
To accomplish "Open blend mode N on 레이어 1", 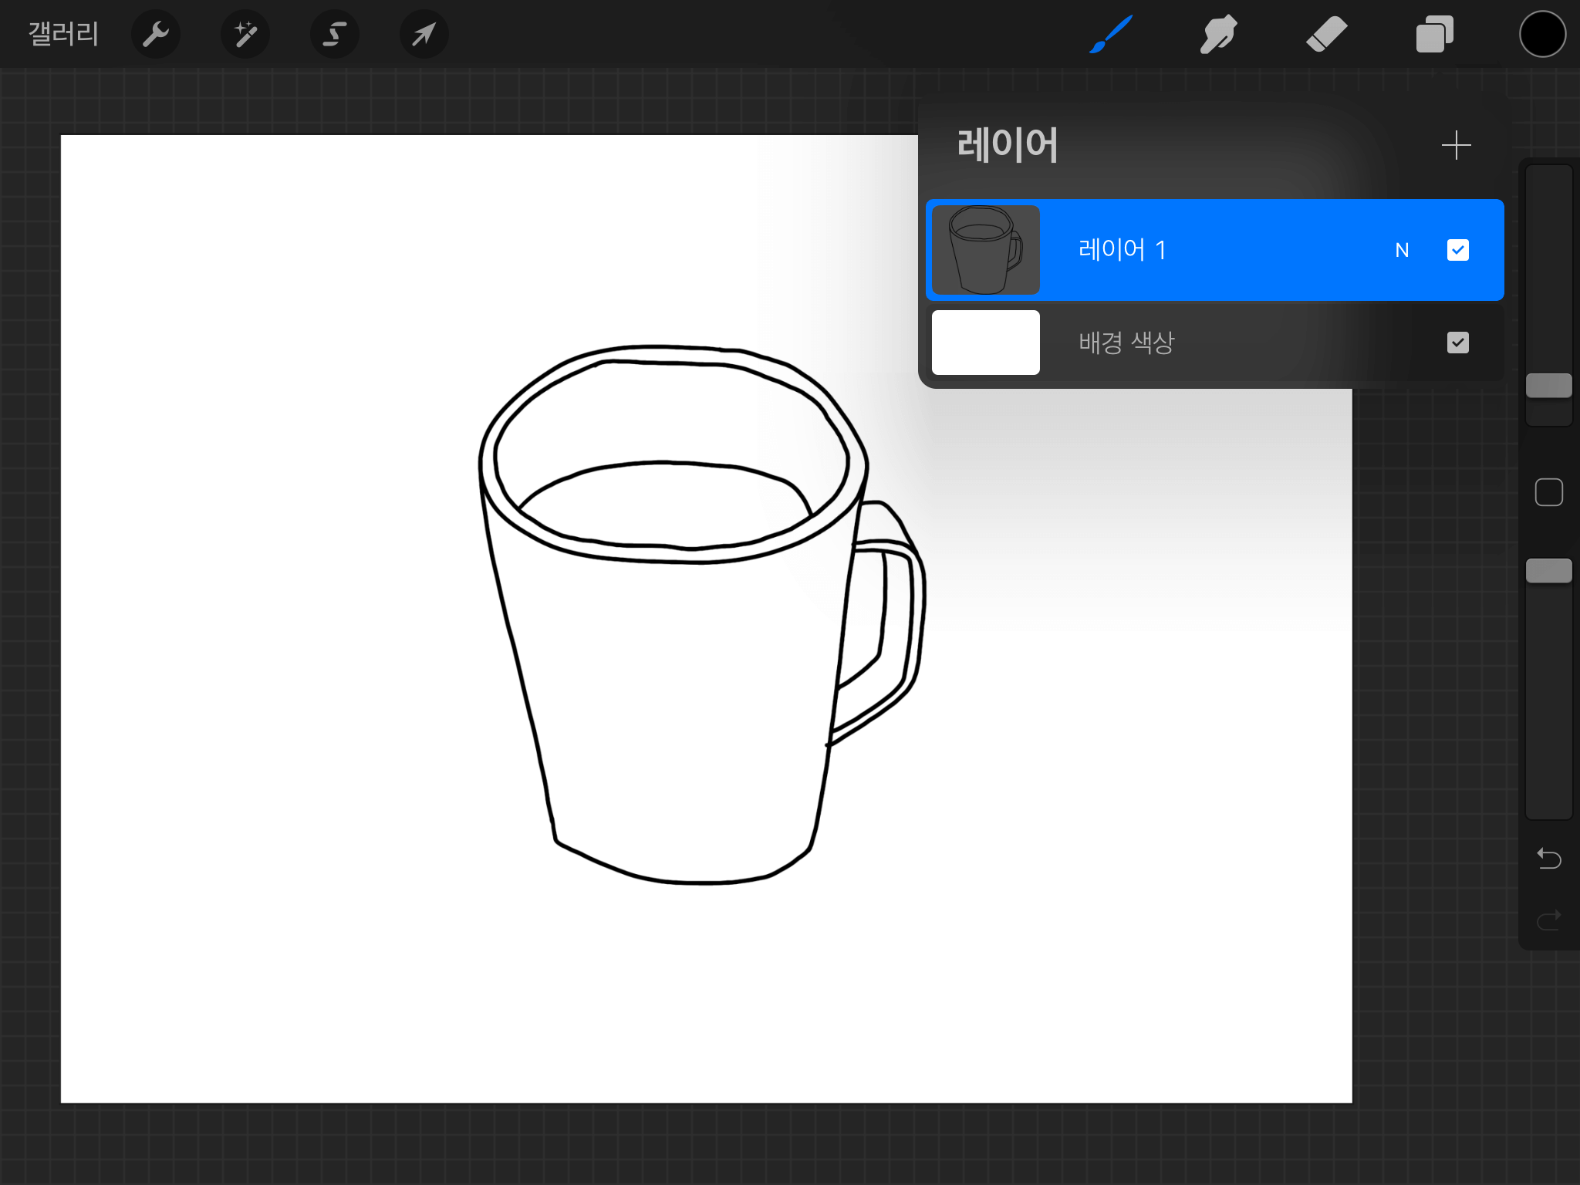I will click(x=1402, y=250).
